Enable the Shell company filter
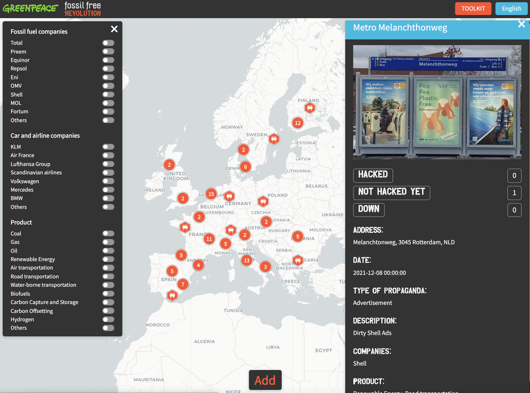 108,95
